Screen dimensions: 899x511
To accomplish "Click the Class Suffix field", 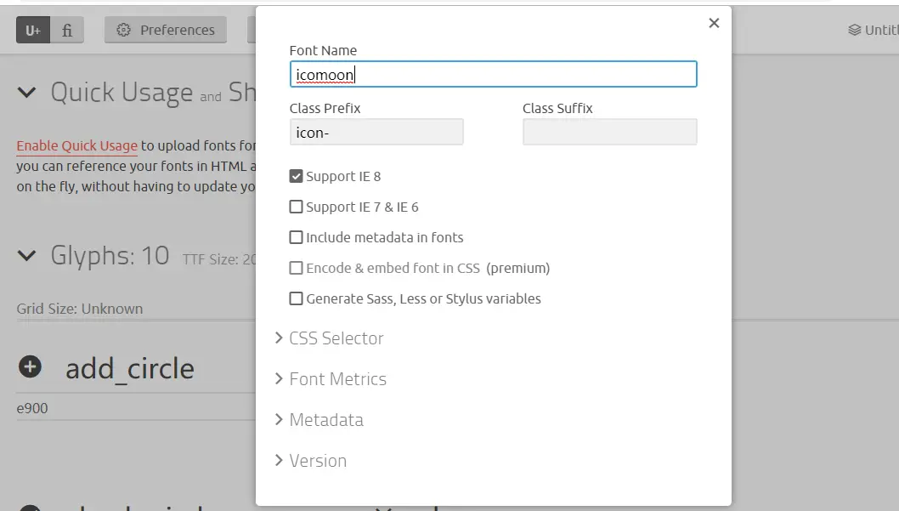I will click(x=609, y=132).
